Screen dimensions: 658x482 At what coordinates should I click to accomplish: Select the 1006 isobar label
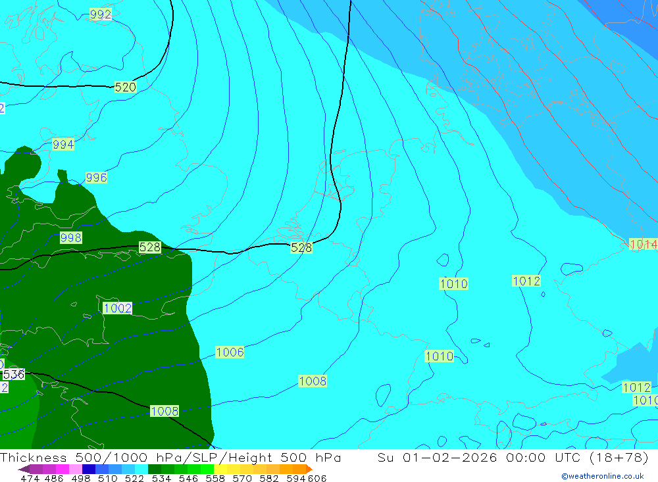230,352
